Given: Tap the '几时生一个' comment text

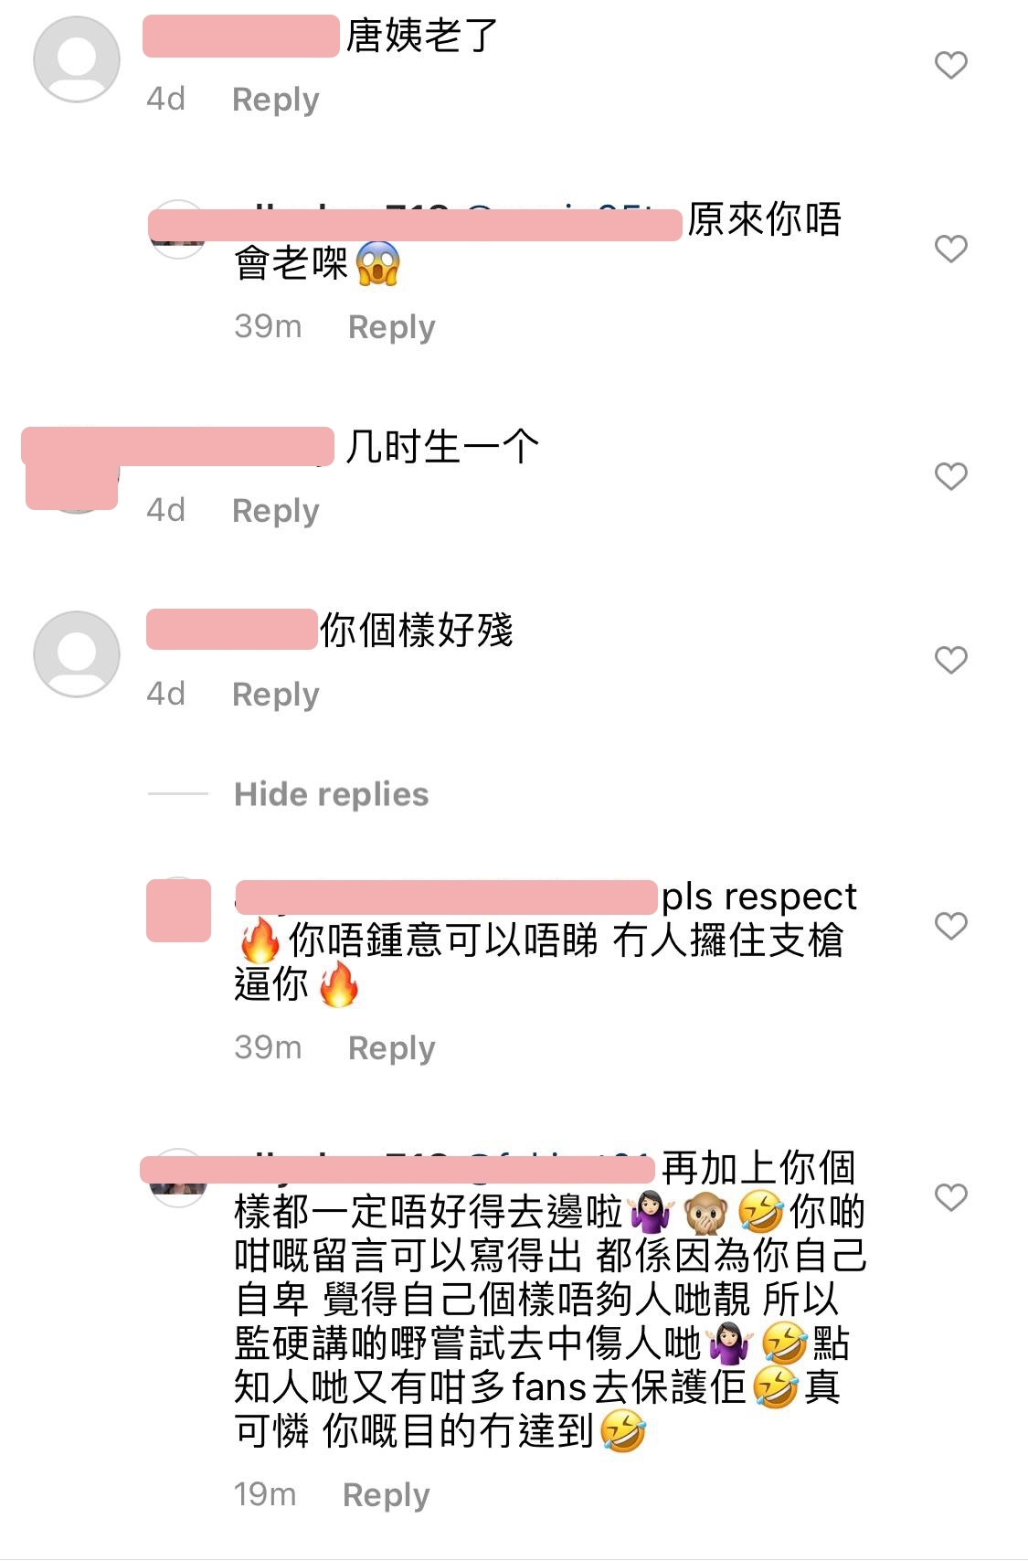Looking at the screenshot, I should (x=441, y=447).
